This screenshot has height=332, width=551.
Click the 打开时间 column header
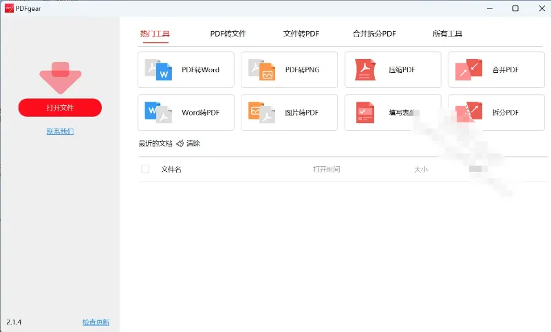[x=327, y=169]
